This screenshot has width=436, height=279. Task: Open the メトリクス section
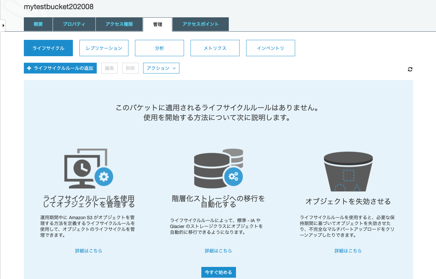point(215,48)
